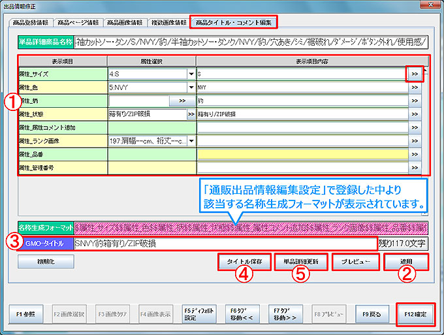Select the 商品タイトル・コメント編集 tab
444x335 pixels.
pos(234,22)
